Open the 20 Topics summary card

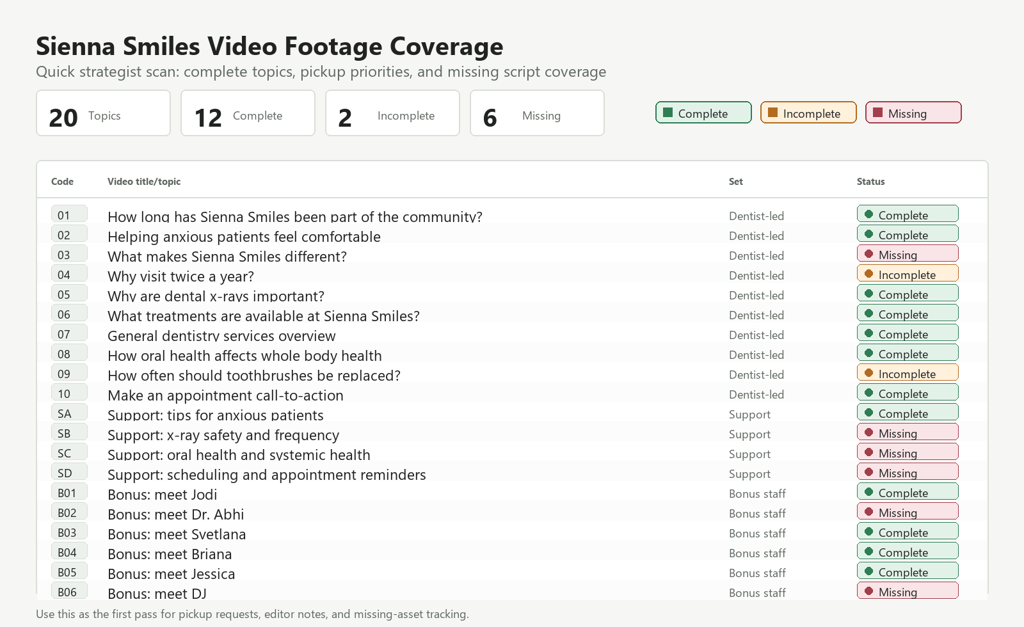click(103, 113)
